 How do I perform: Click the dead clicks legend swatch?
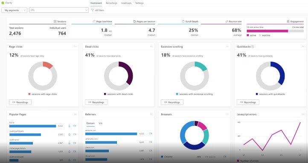105,94
